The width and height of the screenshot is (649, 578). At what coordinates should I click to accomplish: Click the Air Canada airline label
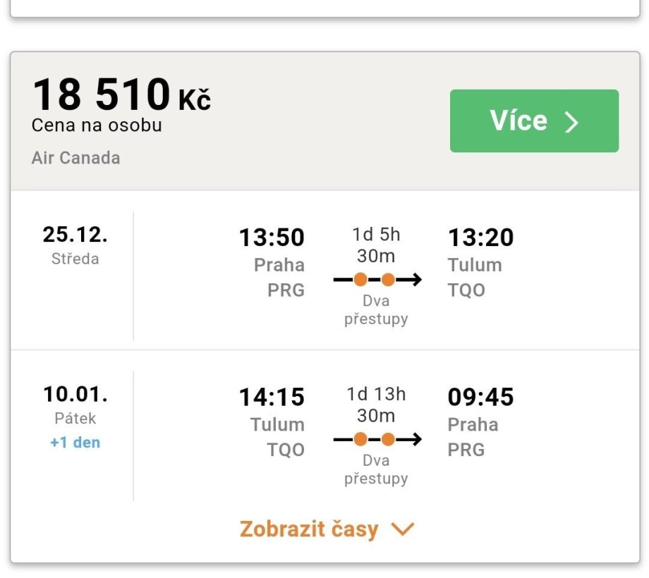(75, 157)
